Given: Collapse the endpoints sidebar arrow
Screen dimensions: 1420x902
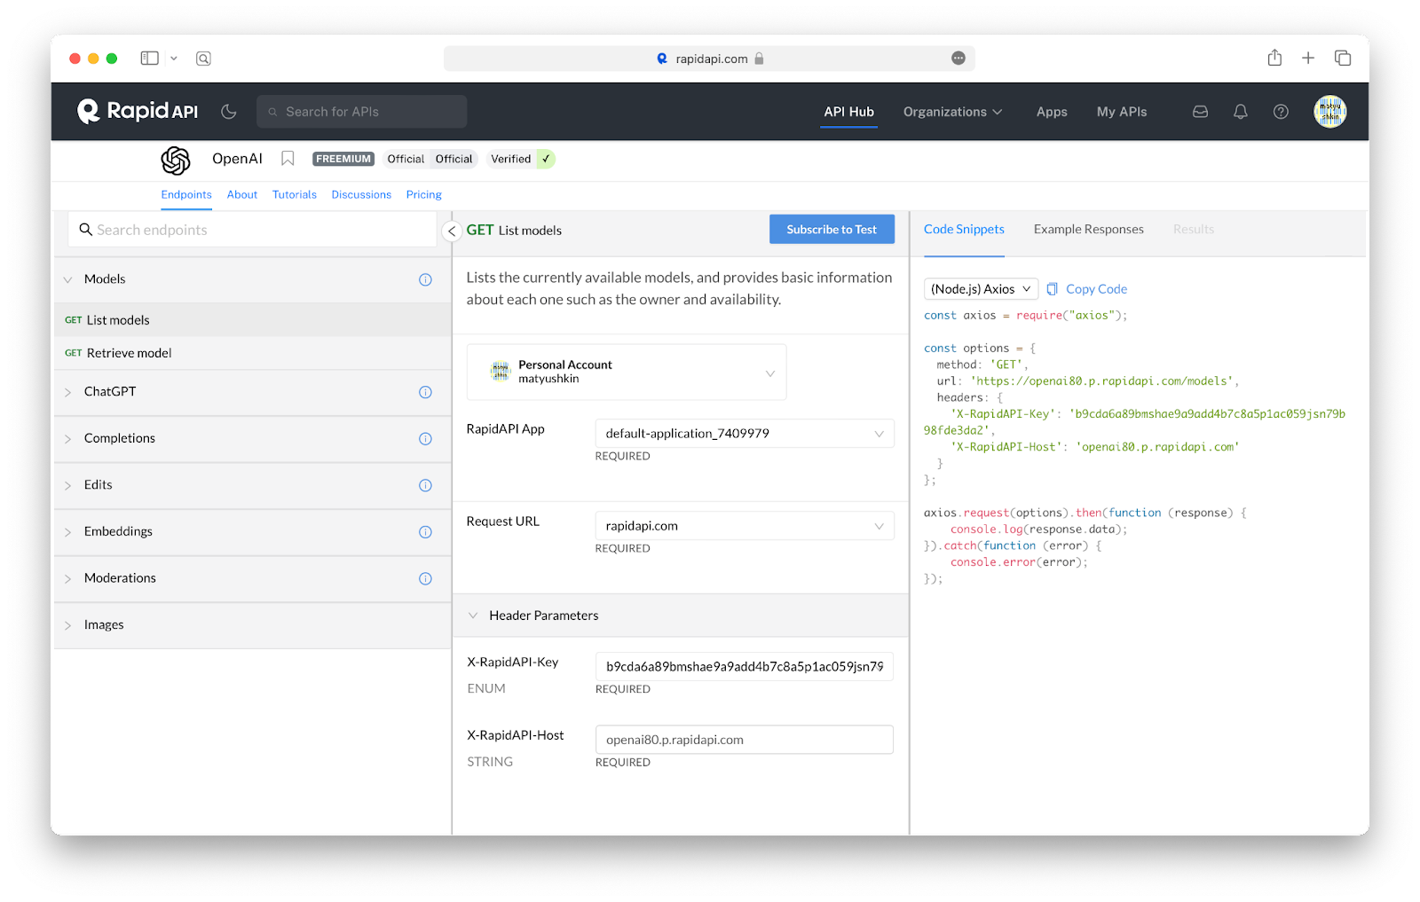Looking at the screenshot, I should click(x=452, y=231).
